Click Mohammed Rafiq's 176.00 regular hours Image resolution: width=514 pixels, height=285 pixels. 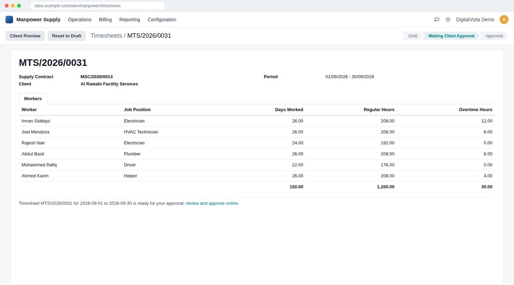click(x=387, y=165)
